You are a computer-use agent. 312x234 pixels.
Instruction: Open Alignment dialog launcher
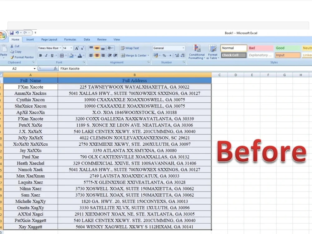pos(149,62)
